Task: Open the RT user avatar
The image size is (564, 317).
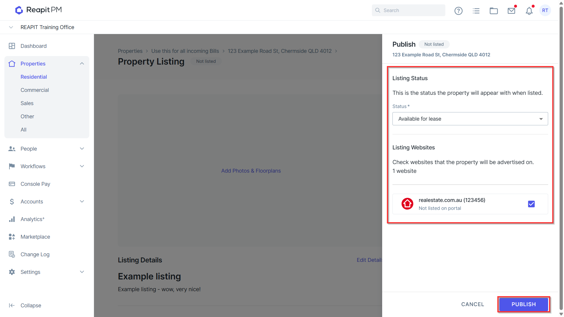Action: (x=545, y=11)
